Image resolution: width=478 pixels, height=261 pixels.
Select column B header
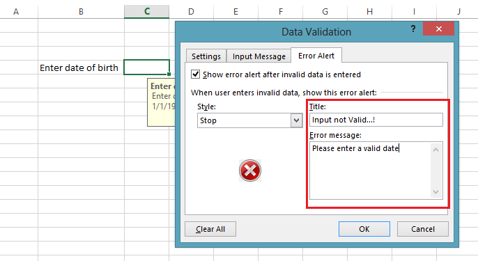(x=81, y=12)
